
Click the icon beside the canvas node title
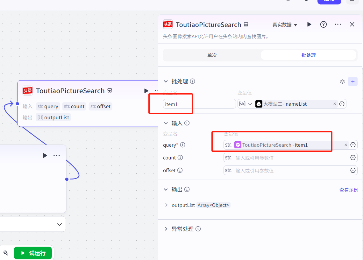110,90
